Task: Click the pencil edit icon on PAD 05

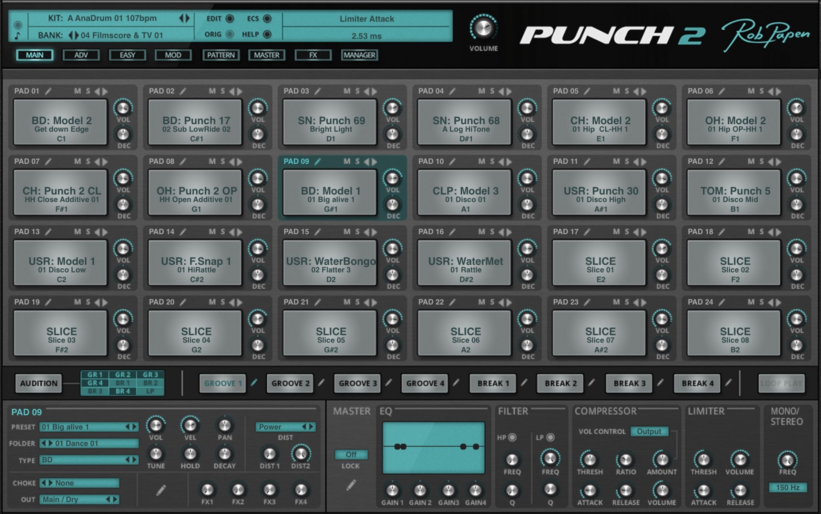Action: (x=587, y=91)
